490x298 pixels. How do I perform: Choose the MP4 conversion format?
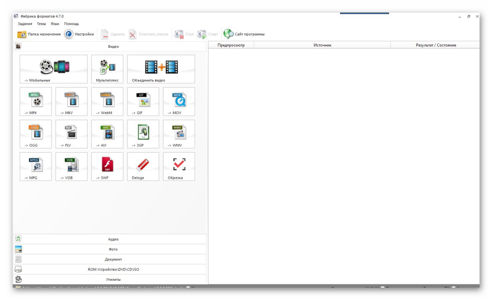pos(36,102)
